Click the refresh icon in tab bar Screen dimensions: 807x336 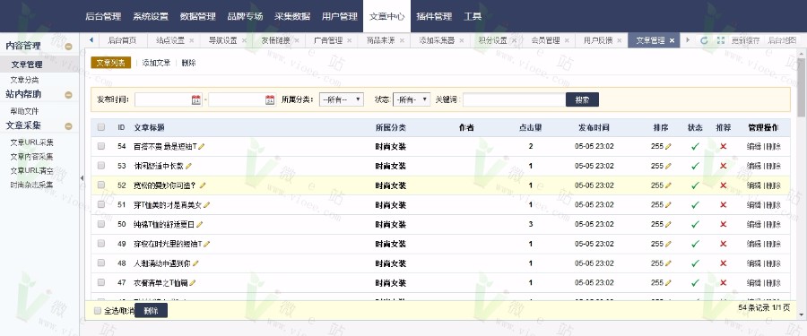tap(704, 40)
